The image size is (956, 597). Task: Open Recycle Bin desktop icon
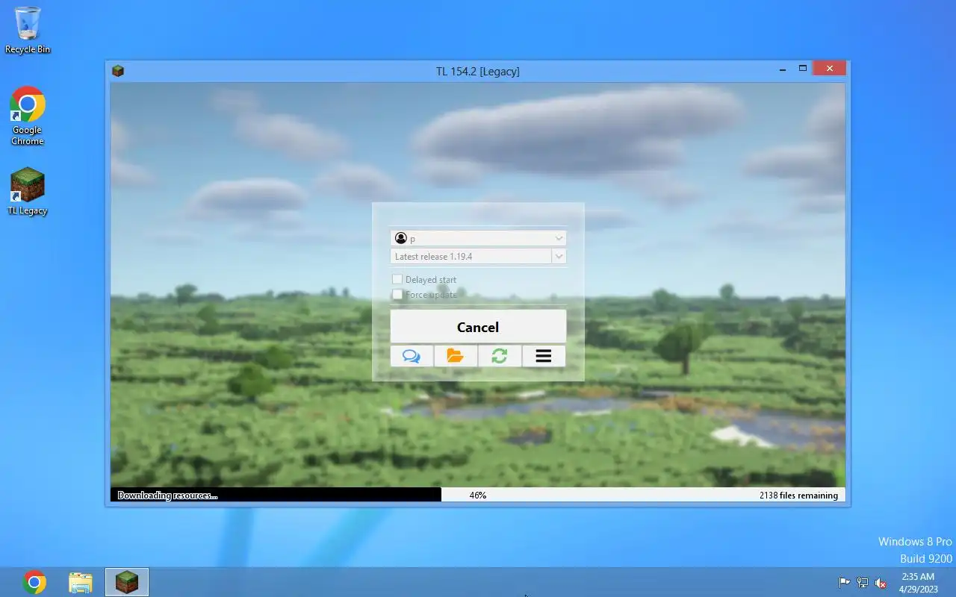pyautogui.click(x=28, y=31)
